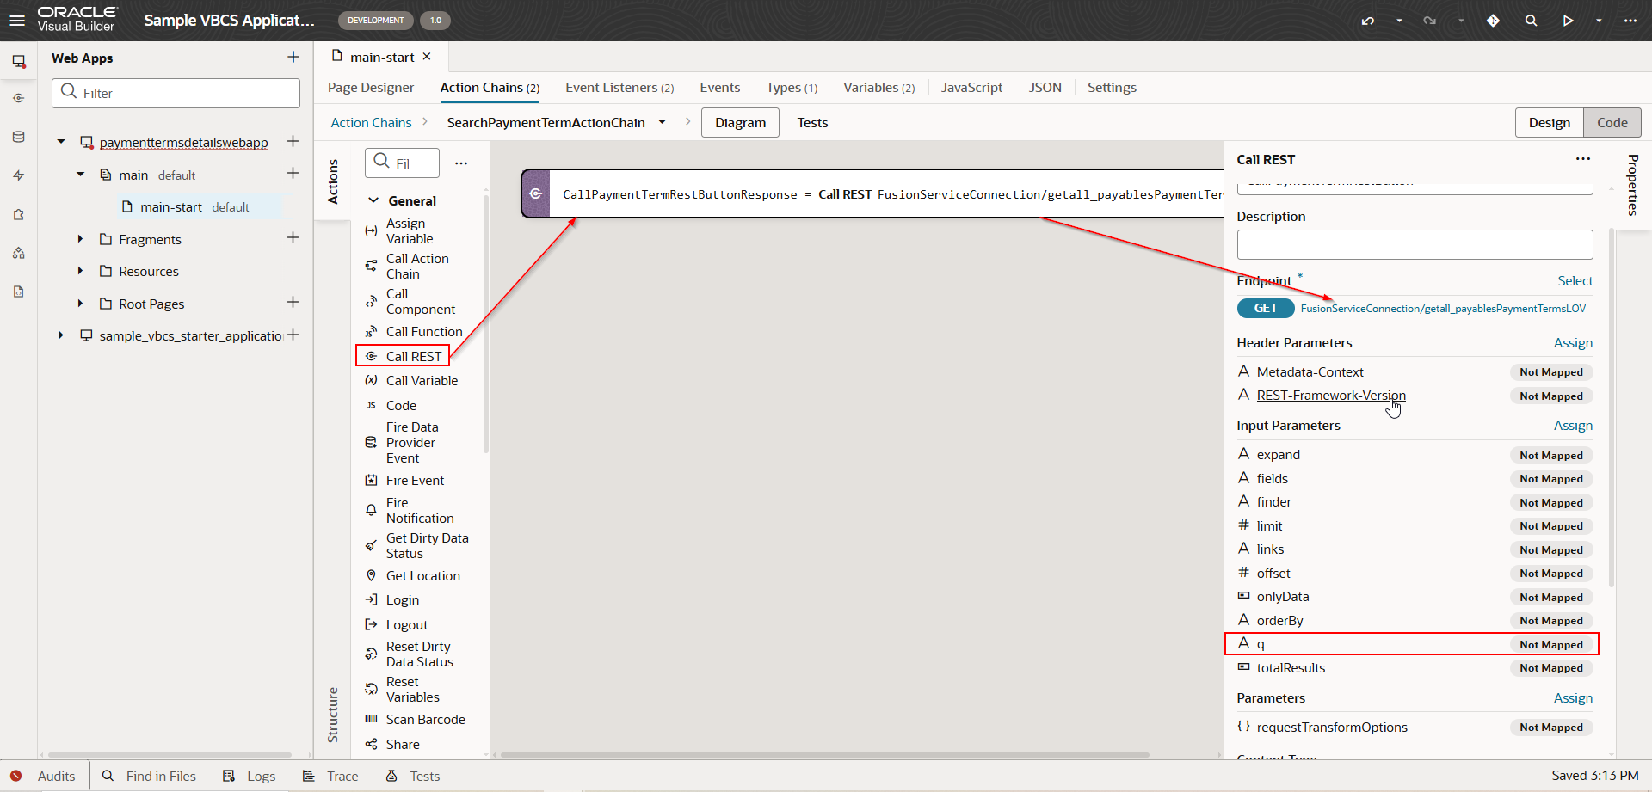Open the Git diamond icon
The height and width of the screenshot is (792, 1652).
(x=1493, y=21)
